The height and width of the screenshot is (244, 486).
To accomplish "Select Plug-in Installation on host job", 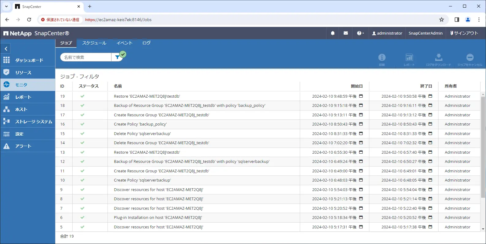I will click(268, 218).
